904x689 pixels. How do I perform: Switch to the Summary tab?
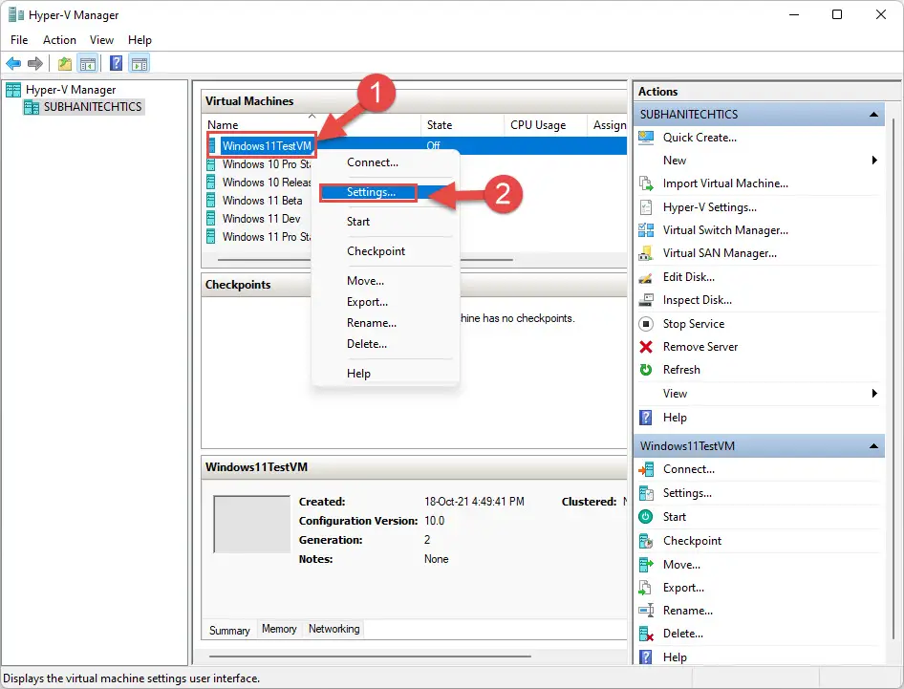(x=229, y=630)
